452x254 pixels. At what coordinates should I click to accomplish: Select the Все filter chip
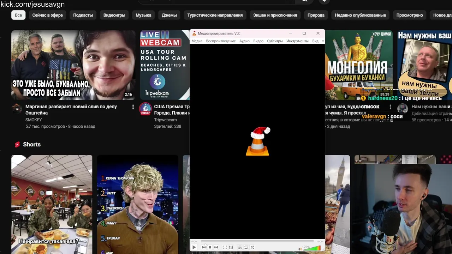click(x=18, y=15)
